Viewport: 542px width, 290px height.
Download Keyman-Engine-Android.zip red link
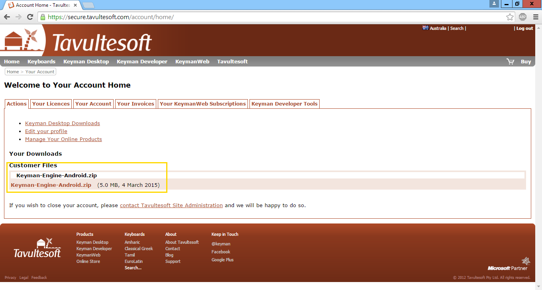click(51, 185)
